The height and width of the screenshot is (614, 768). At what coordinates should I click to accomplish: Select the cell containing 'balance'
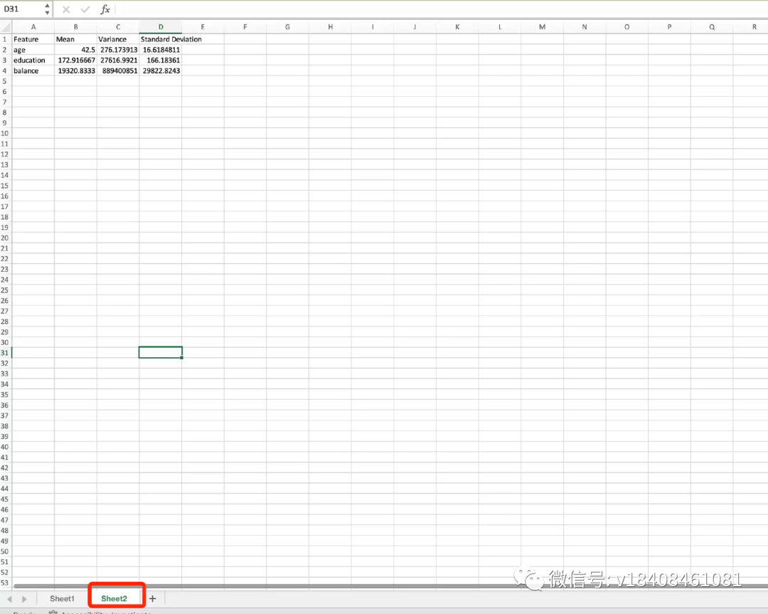[33, 70]
